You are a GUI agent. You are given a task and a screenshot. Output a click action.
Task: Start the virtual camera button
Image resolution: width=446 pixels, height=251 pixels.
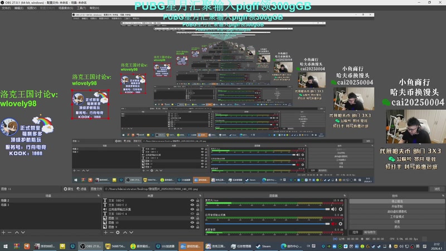point(397,211)
